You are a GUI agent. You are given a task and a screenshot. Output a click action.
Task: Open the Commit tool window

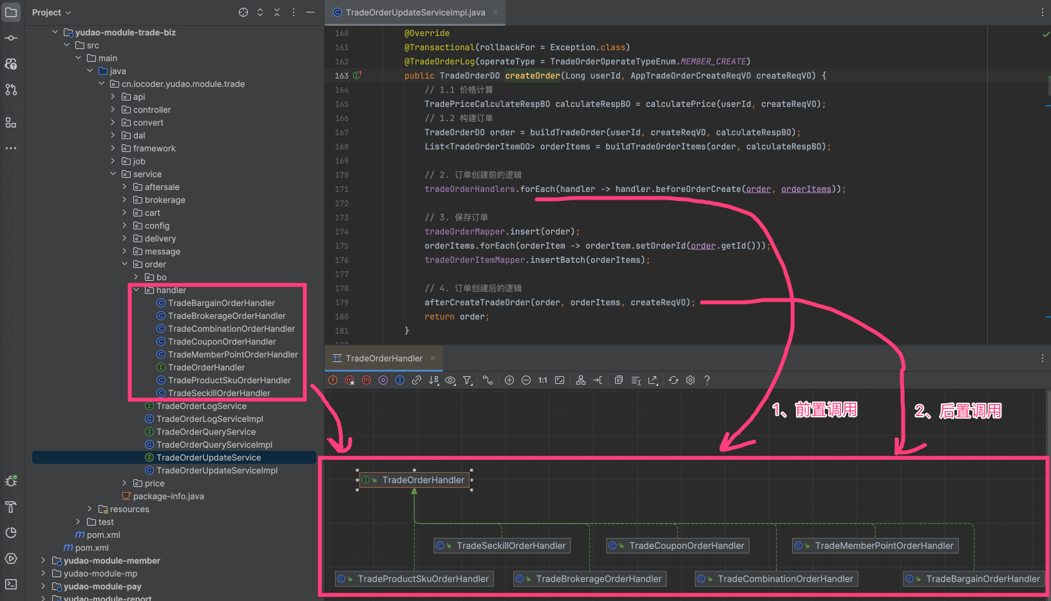(x=11, y=38)
